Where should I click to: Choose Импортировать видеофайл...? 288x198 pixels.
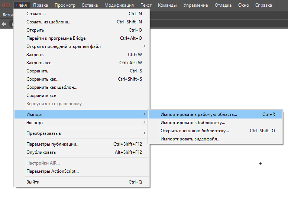(x=215, y=139)
